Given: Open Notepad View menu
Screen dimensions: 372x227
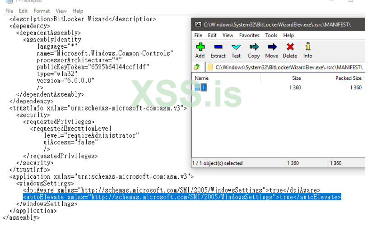Looking at the screenshot, I should (61, 11).
